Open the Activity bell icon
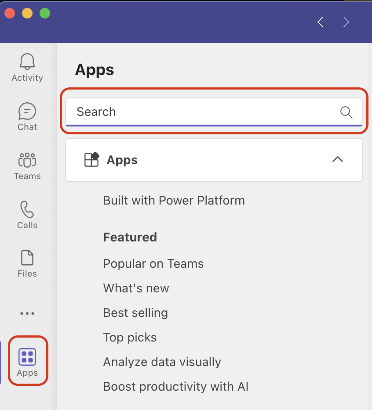372x410 pixels. click(x=27, y=62)
